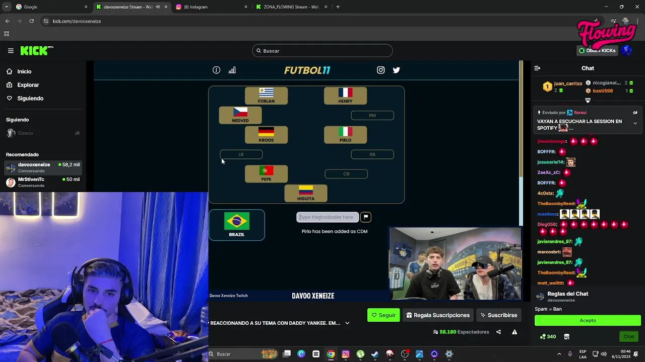Open user profile avatar in header
This screenshot has height=362, width=645.
[x=627, y=50]
